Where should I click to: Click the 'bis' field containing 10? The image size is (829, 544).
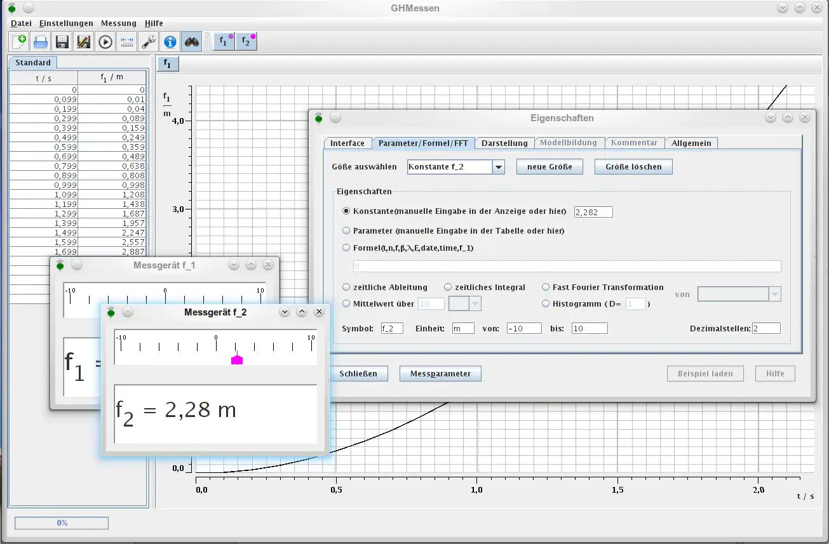point(590,328)
